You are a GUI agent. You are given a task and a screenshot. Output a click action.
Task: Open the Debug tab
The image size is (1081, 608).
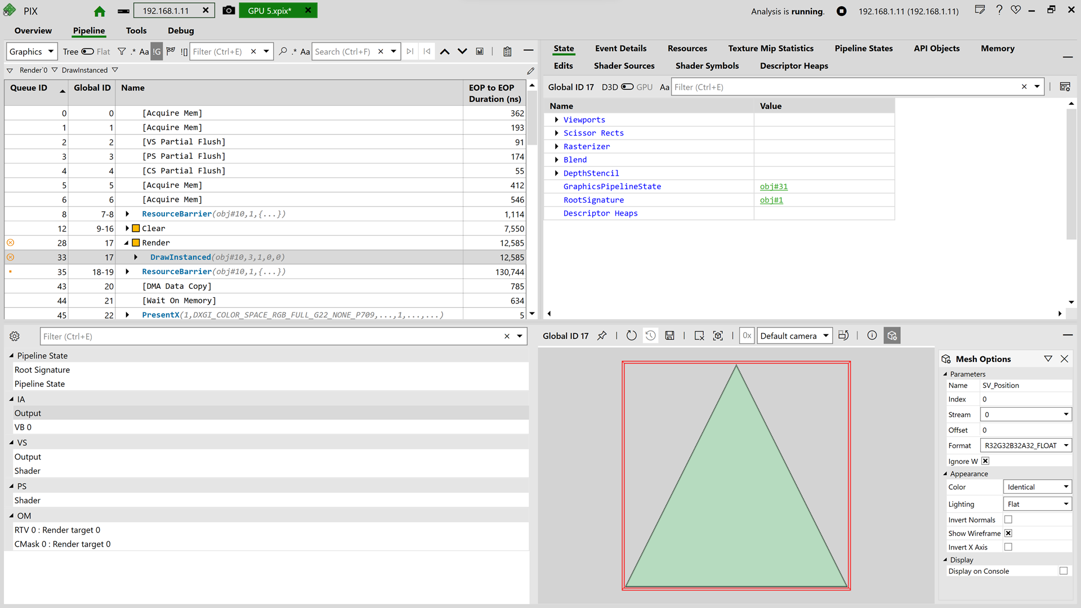pos(181,30)
